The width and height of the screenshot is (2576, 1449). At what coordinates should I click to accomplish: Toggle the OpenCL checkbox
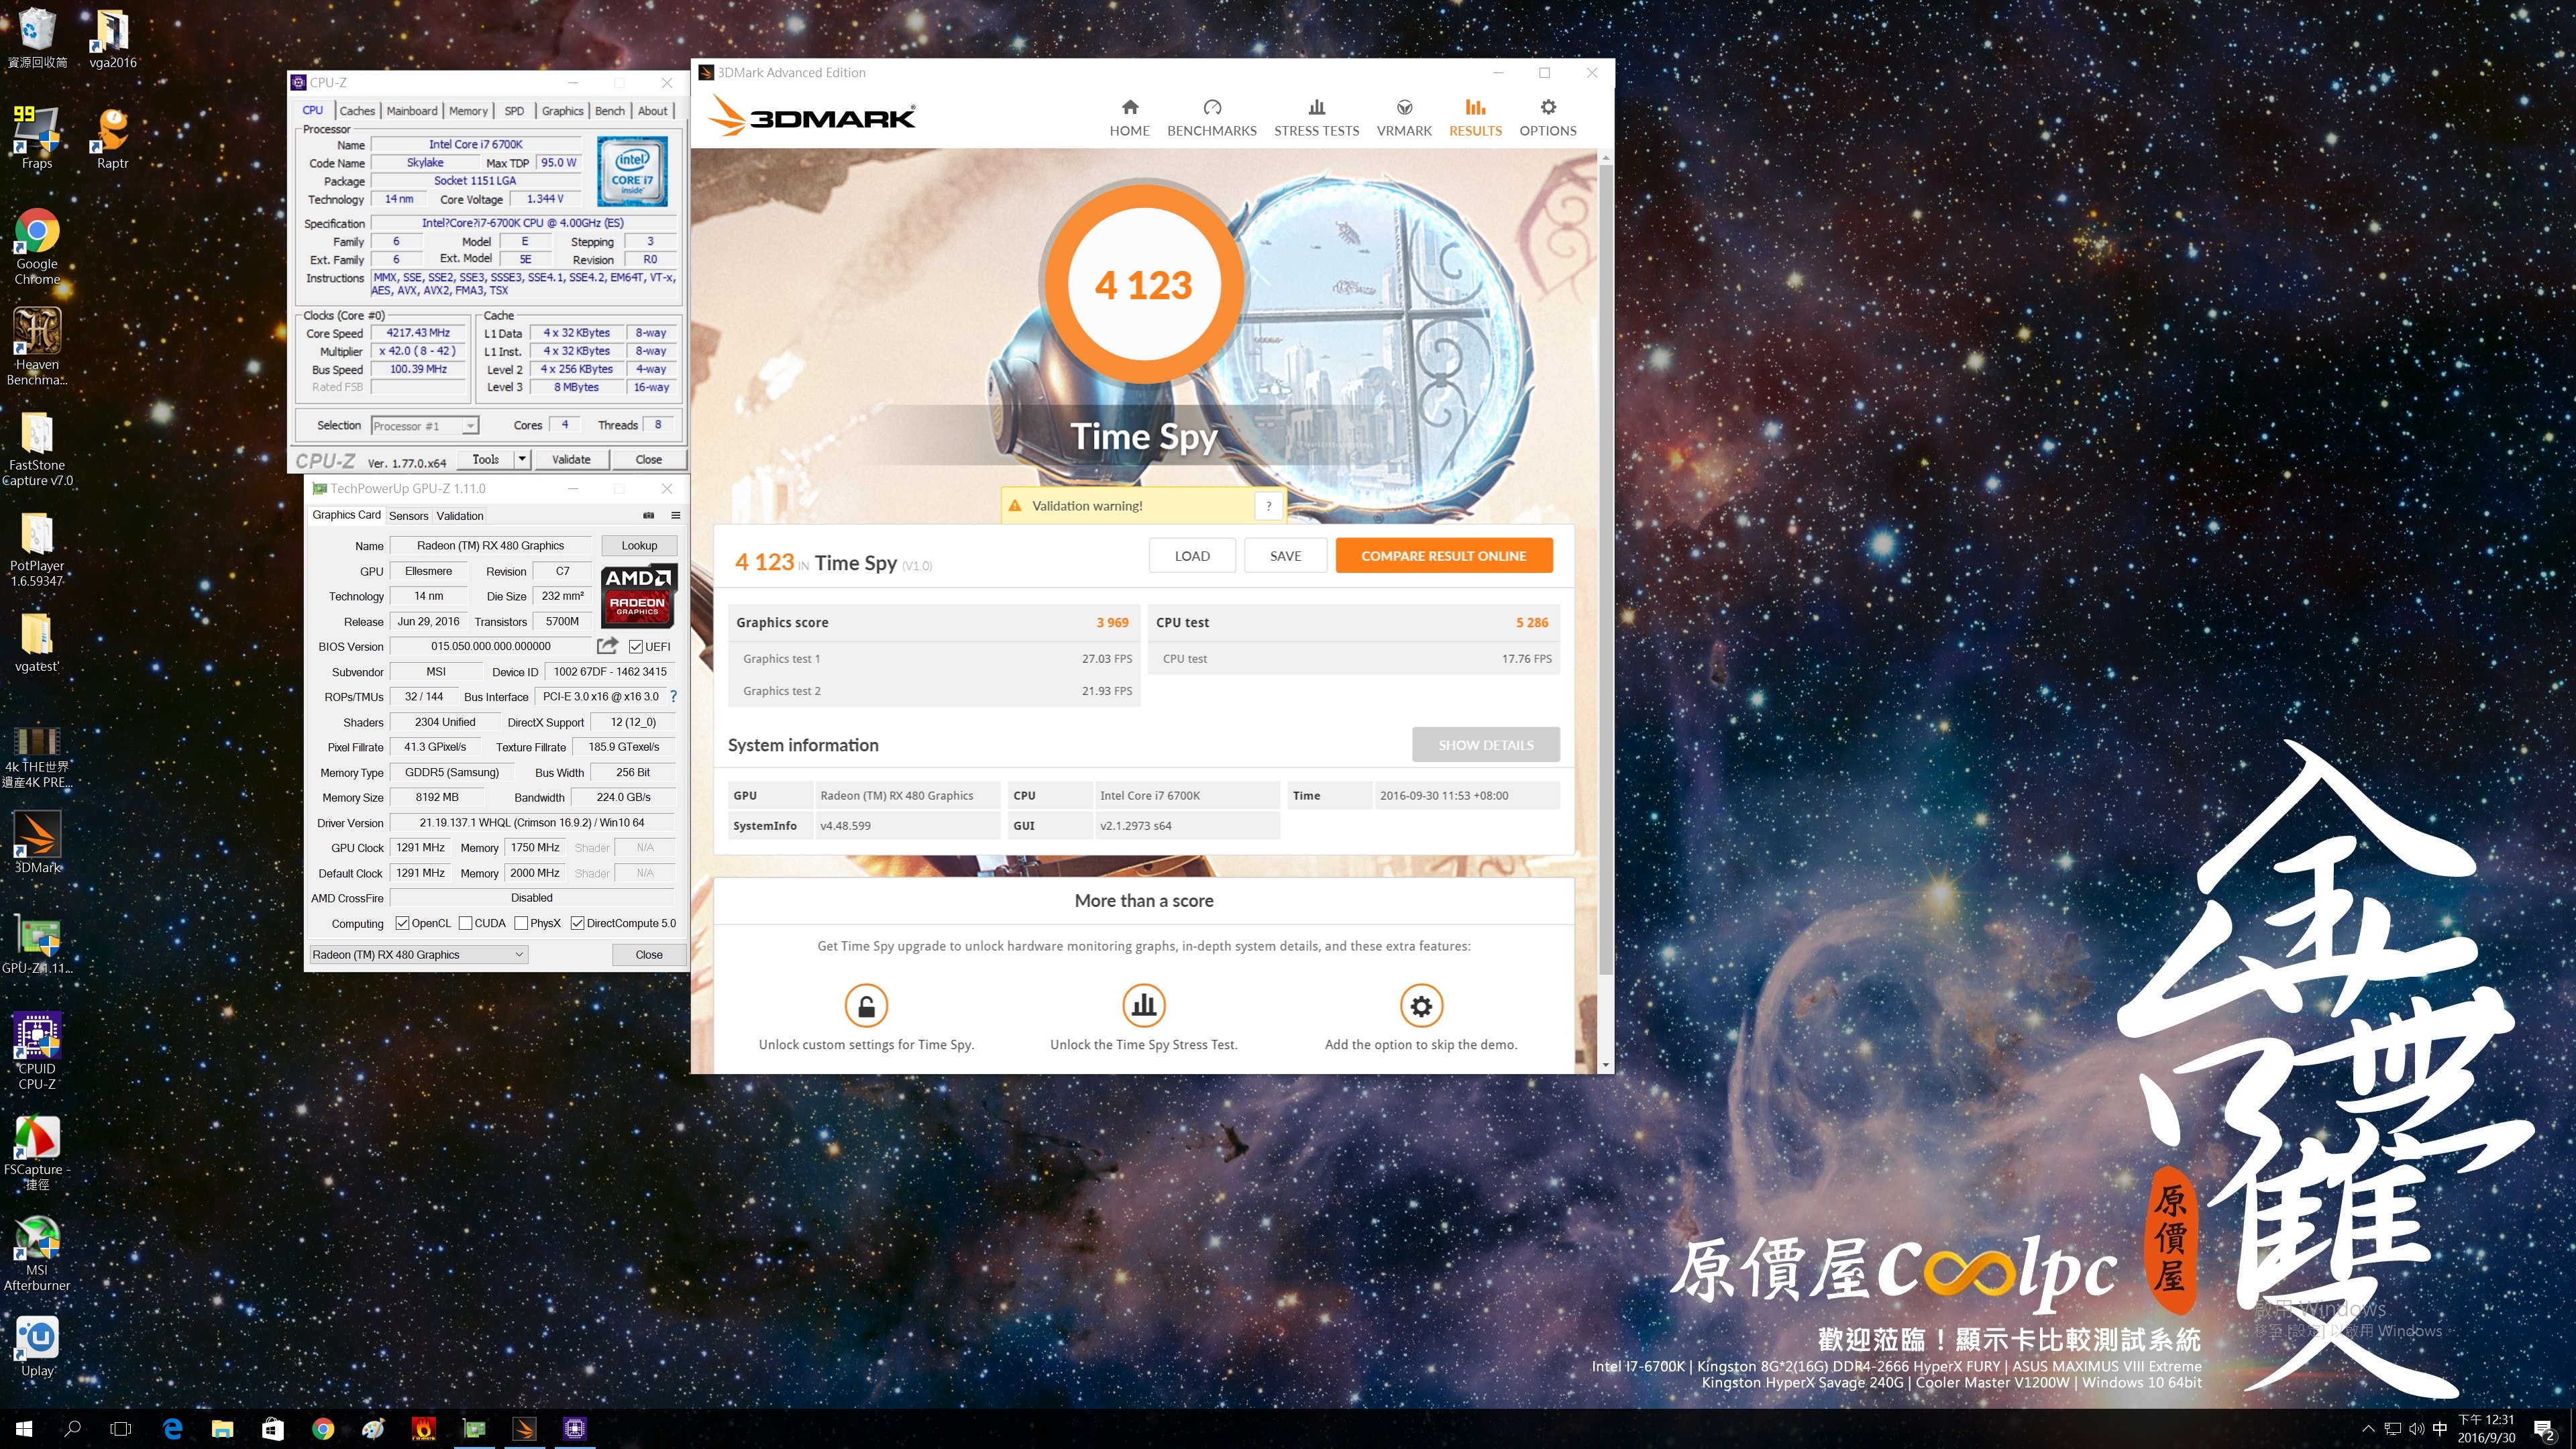402,923
